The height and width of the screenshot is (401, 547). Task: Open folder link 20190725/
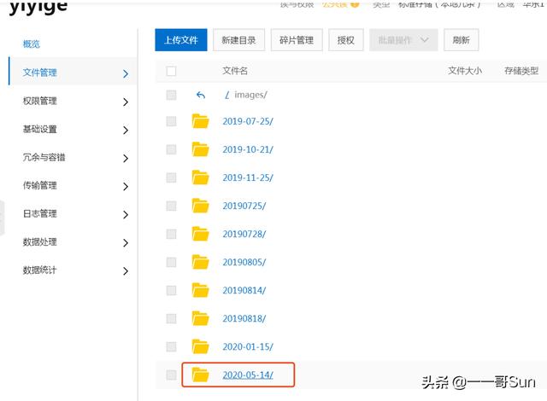244,206
